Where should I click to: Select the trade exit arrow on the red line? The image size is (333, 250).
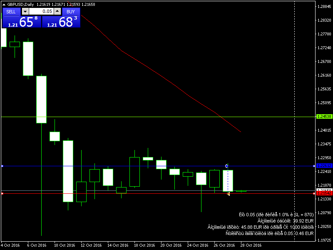[229, 194]
